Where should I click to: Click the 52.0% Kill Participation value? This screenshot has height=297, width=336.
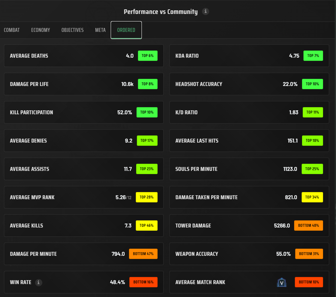coord(125,112)
